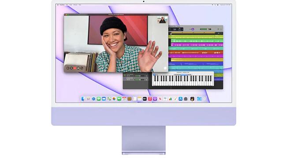Viewport: 282px width, 158px height.
Task: Open the Messages app in the Dock
Action: coord(99,99)
